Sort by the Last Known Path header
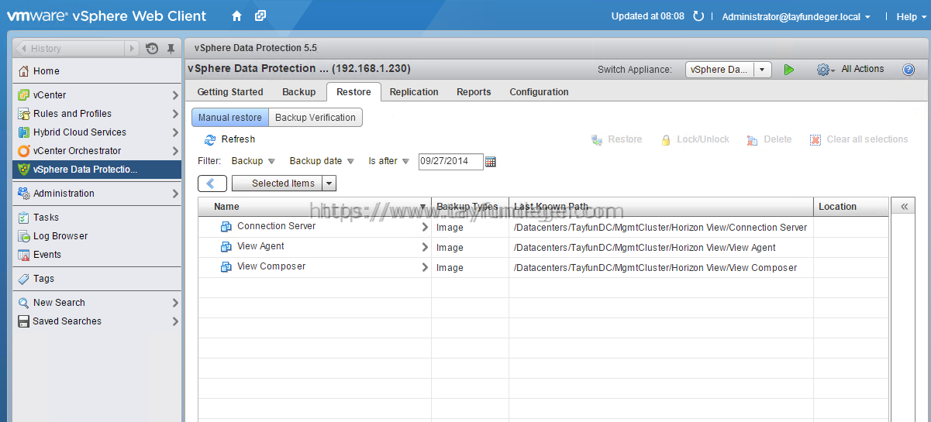Viewport: 931px width, 422px height. [x=661, y=207]
